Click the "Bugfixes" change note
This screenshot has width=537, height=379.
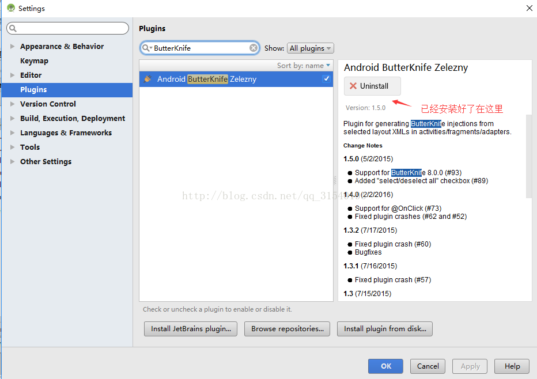pos(368,252)
